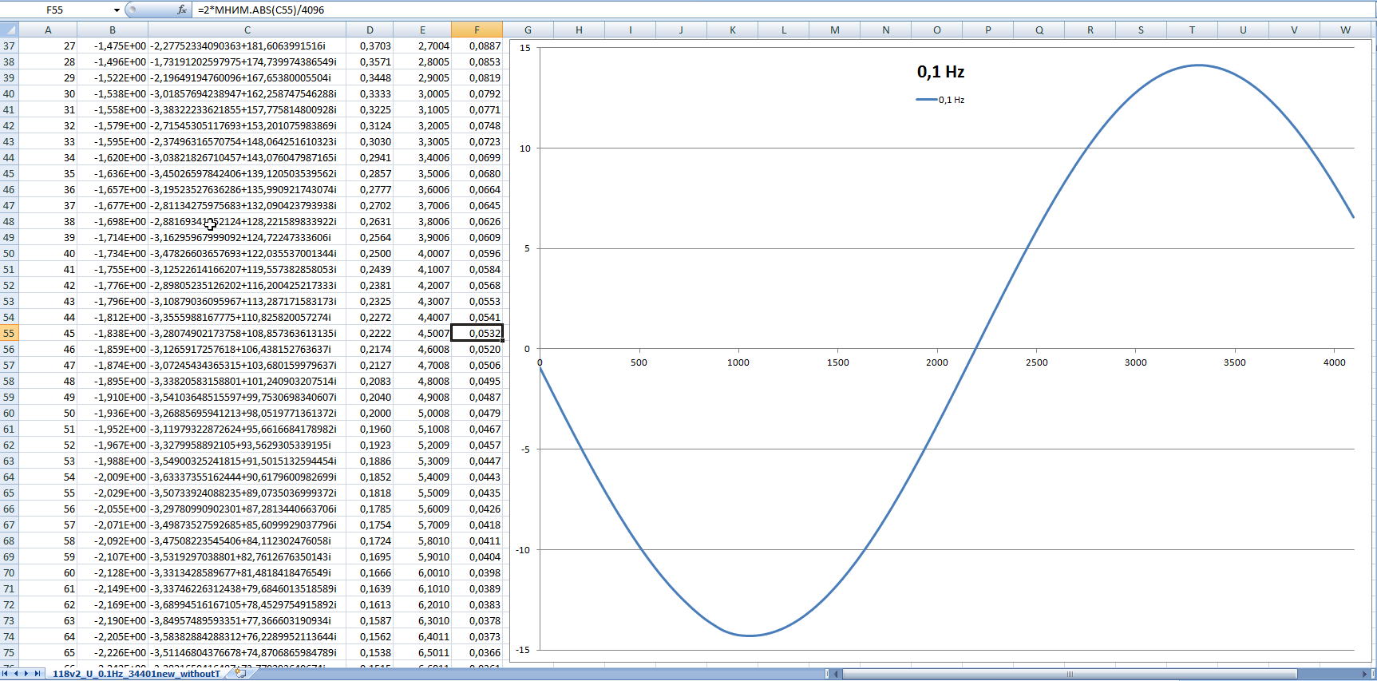Click the Insert Worksheet icon
The image size is (1377, 681).
[x=240, y=674]
